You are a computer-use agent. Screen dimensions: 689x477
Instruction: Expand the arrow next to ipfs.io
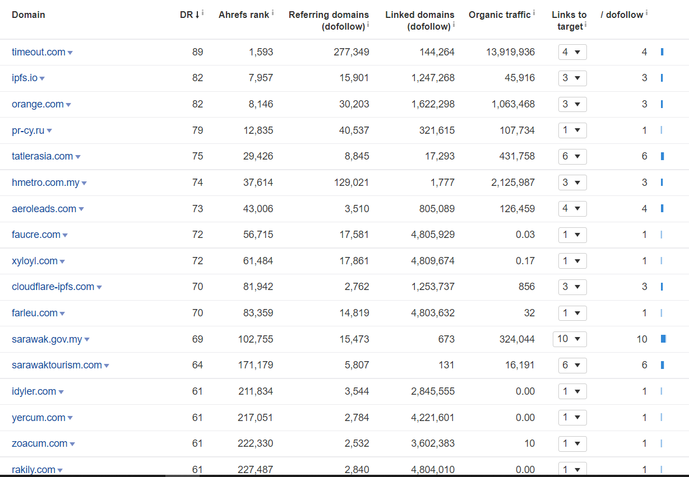pyautogui.click(x=42, y=79)
